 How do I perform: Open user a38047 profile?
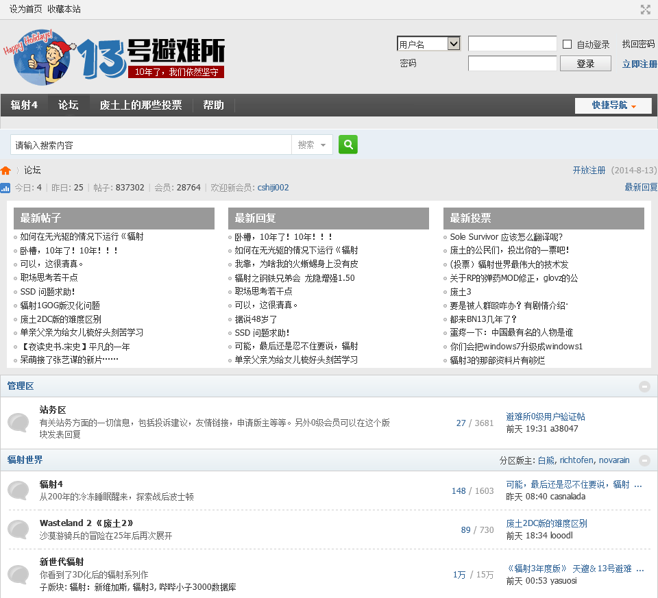[564, 429]
